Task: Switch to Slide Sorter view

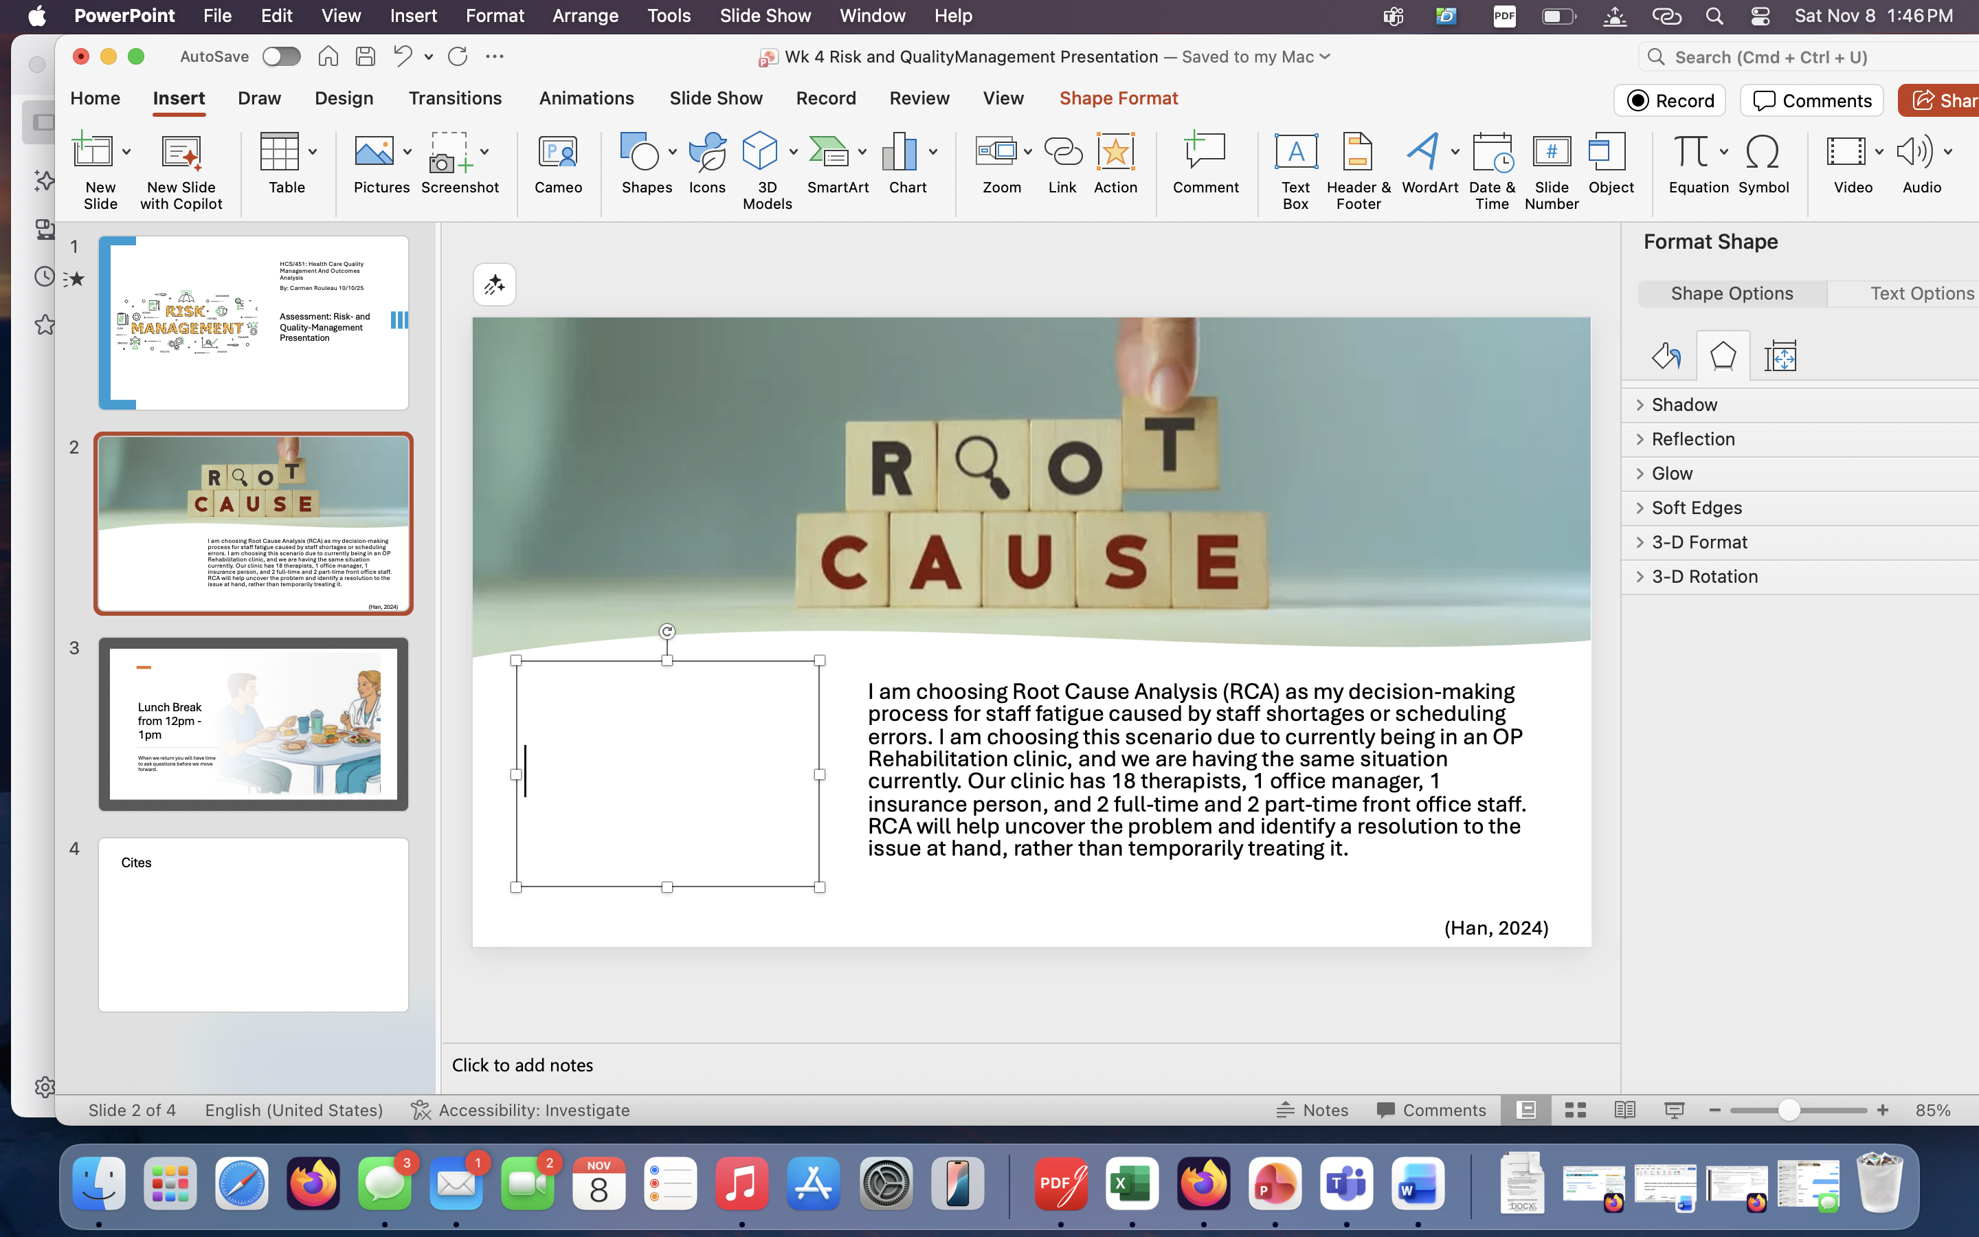Action: pos(1575,1110)
